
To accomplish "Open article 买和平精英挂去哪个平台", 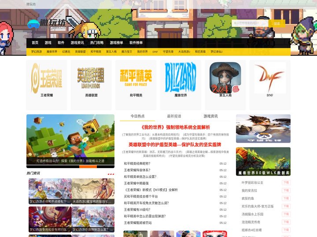I will point(141,197).
